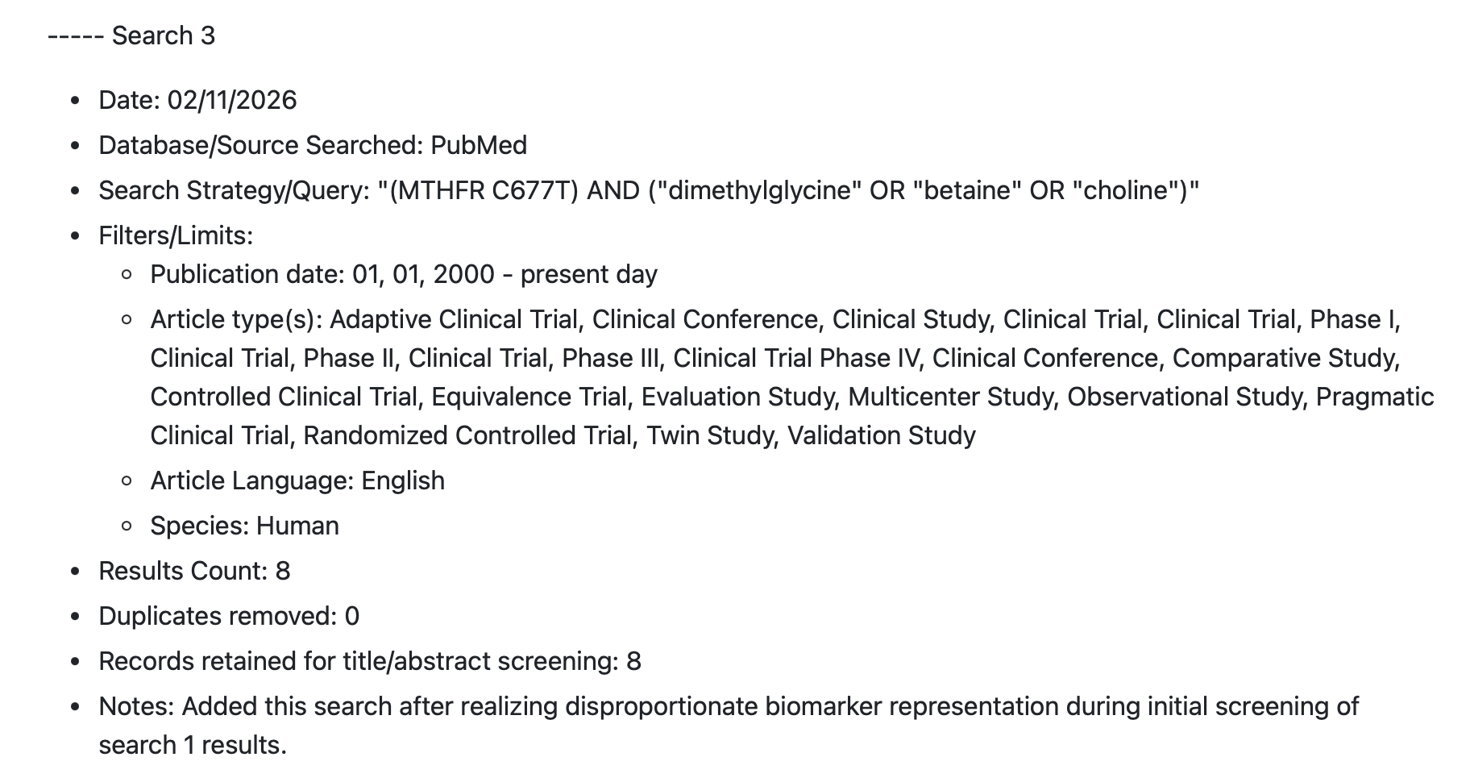Click the Species: Human line

(x=244, y=526)
